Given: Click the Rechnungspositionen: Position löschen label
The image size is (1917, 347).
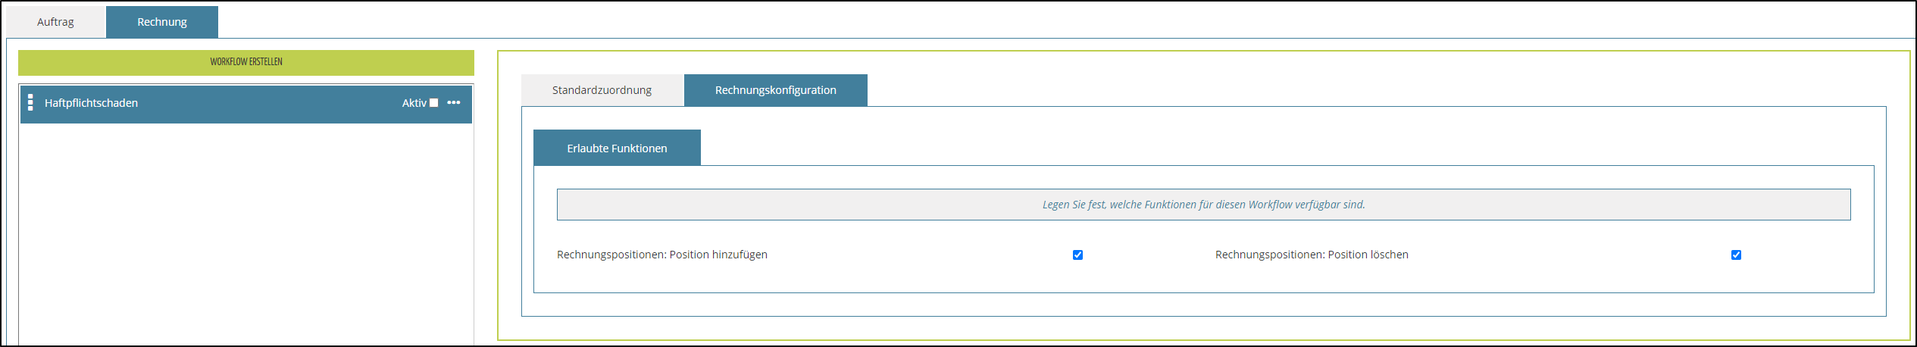Looking at the screenshot, I should pos(1311,255).
